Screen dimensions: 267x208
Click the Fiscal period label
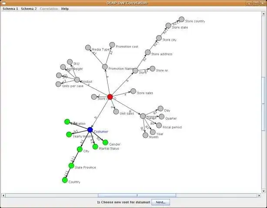coord(172,127)
